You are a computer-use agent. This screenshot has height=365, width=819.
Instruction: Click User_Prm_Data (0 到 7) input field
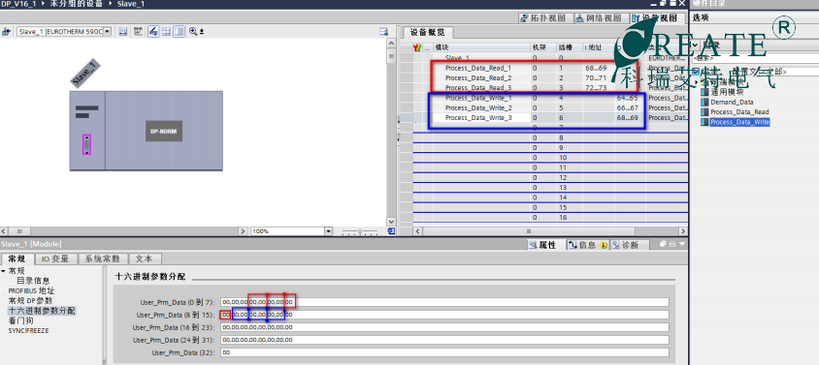point(444,302)
